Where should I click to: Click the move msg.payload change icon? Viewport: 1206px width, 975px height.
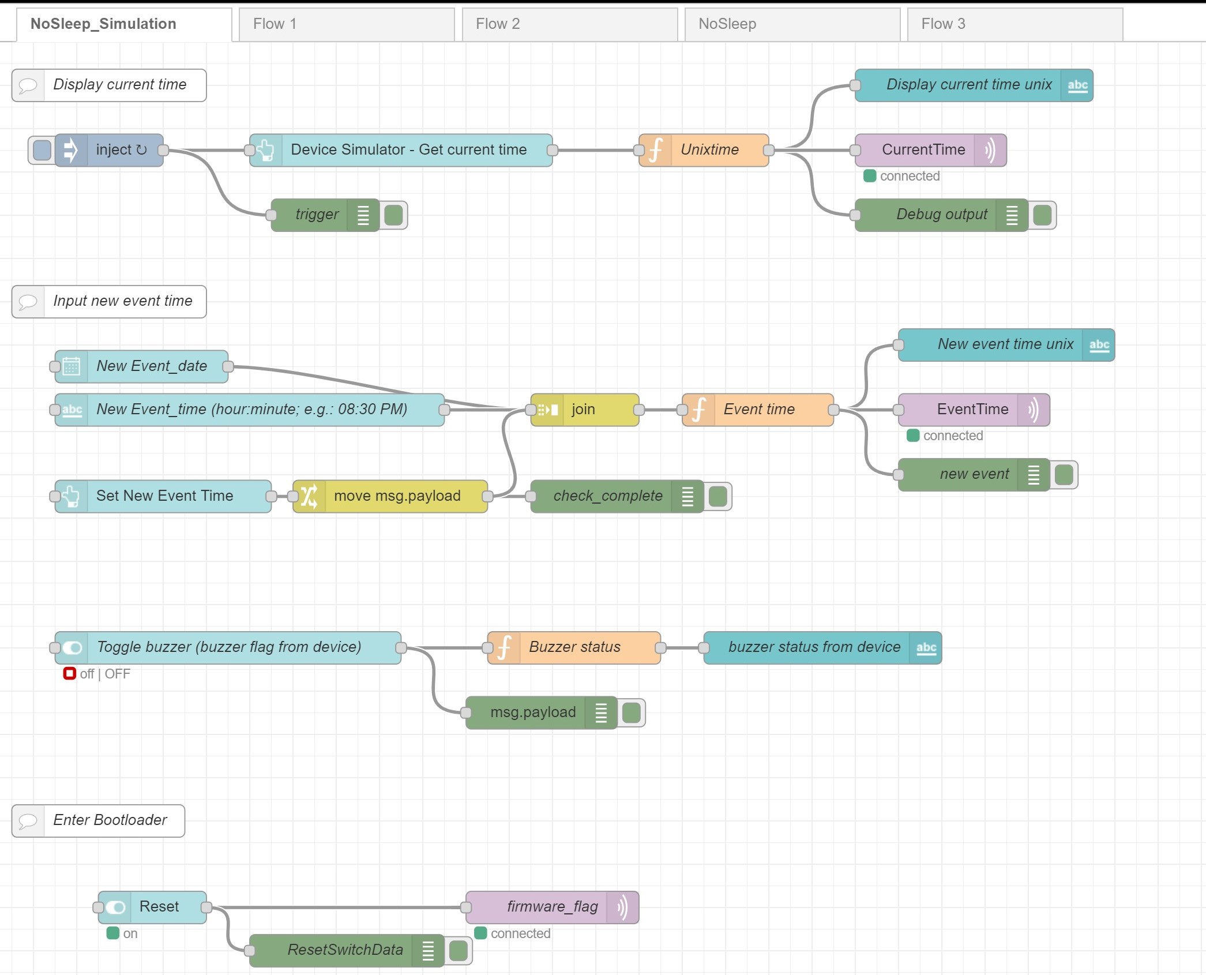point(309,497)
